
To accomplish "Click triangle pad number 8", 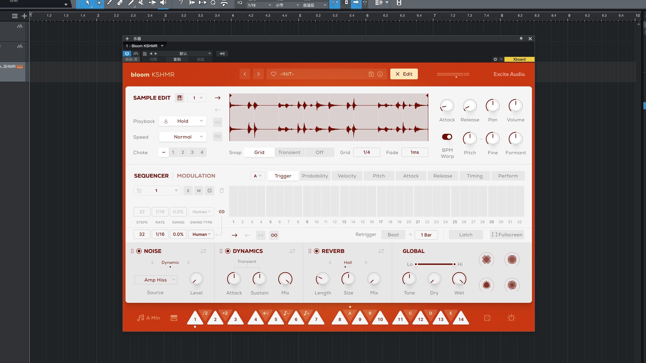I will [x=340, y=318].
